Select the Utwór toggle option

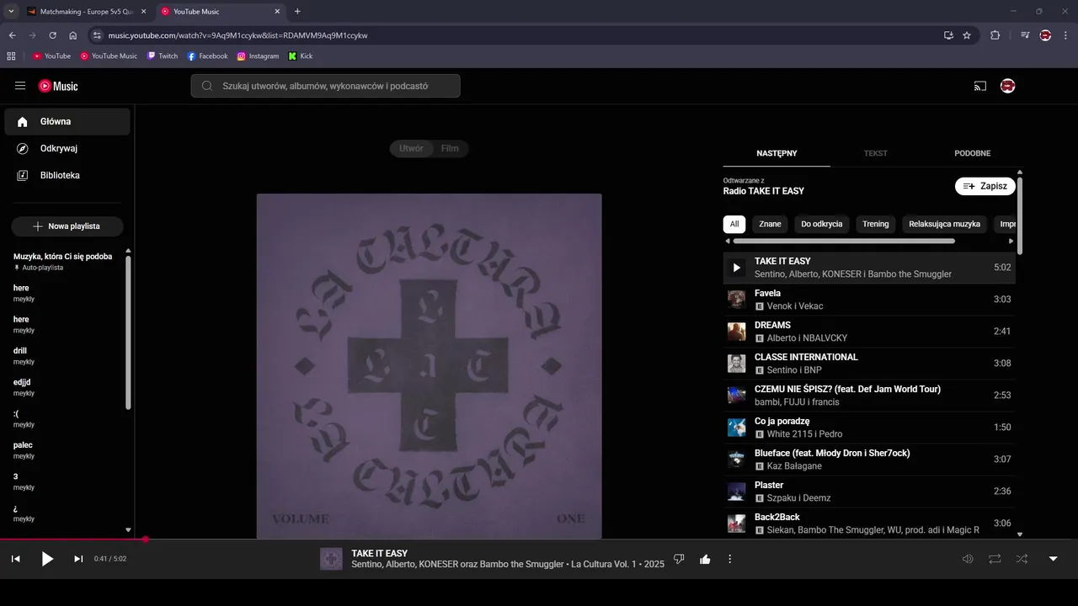pos(411,148)
